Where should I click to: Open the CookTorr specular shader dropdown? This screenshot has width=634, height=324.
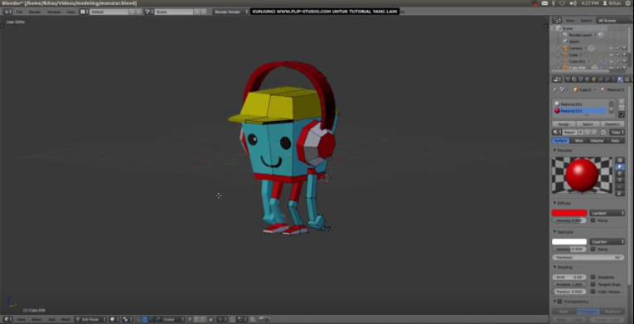(x=607, y=241)
